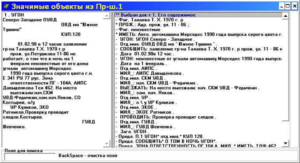Click the right list scroll up arrow
This screenshot has width=300, height=163.
pos(285,16)
